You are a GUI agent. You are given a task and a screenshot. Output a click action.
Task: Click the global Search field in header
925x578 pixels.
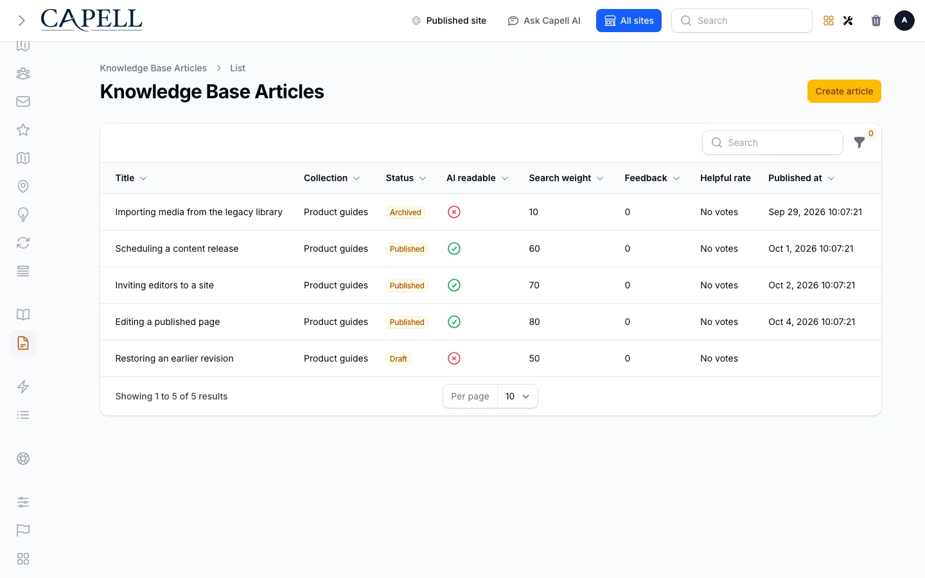pos(742,21)
